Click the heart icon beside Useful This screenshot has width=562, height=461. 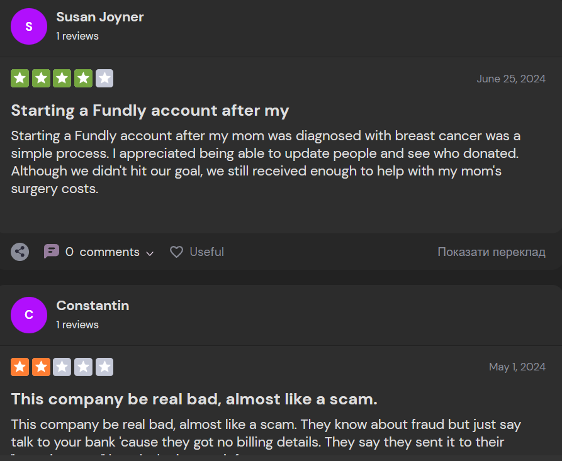[177, 252]
